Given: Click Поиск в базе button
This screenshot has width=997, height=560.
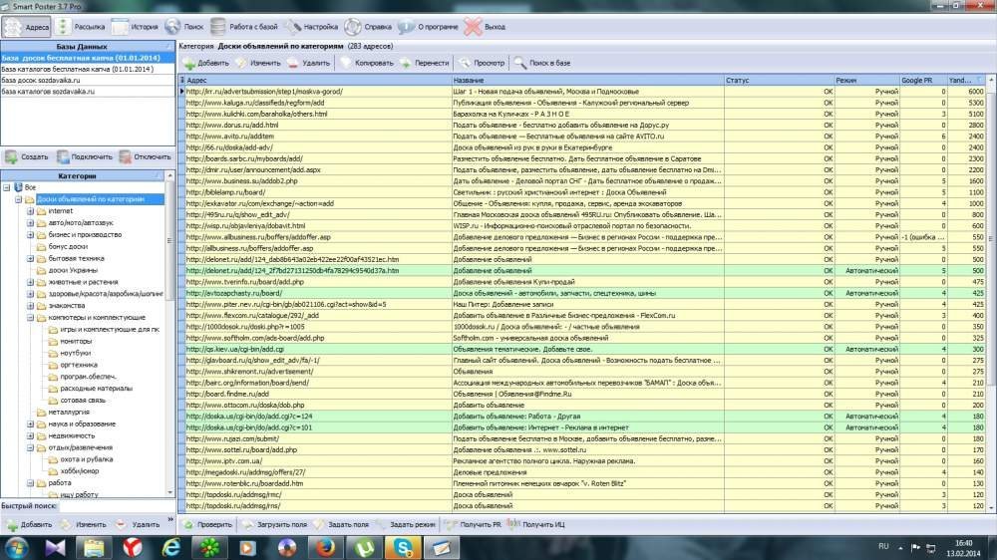Looking at the screenshot, I should click(542, 63).
